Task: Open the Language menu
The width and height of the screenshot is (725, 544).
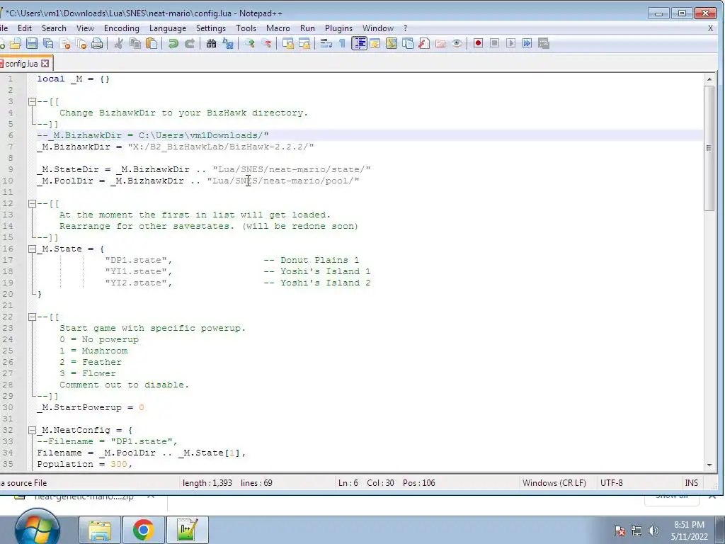Action: point(167,28)
